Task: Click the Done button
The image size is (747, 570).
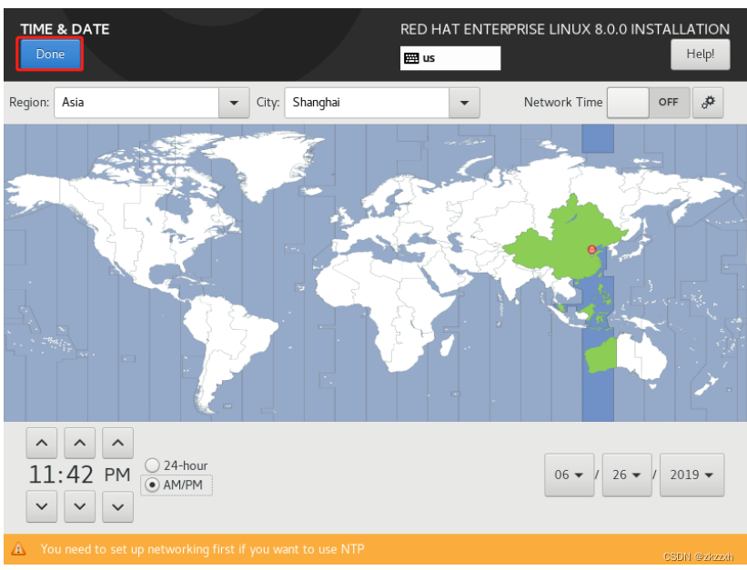Action: click(x=50, y=55)
